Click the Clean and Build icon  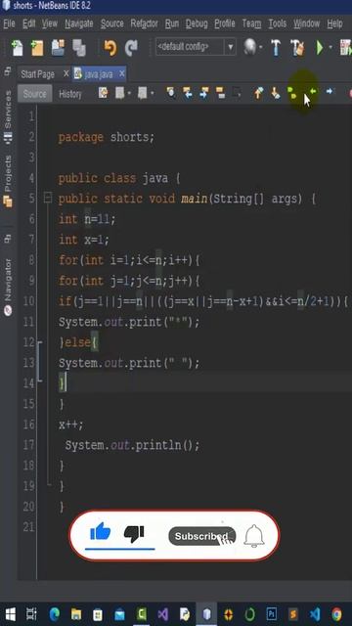(297, 48)
